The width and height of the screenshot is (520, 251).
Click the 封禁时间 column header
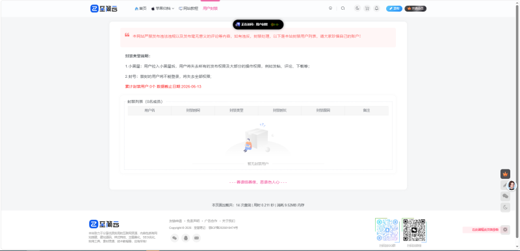[193, 110]
